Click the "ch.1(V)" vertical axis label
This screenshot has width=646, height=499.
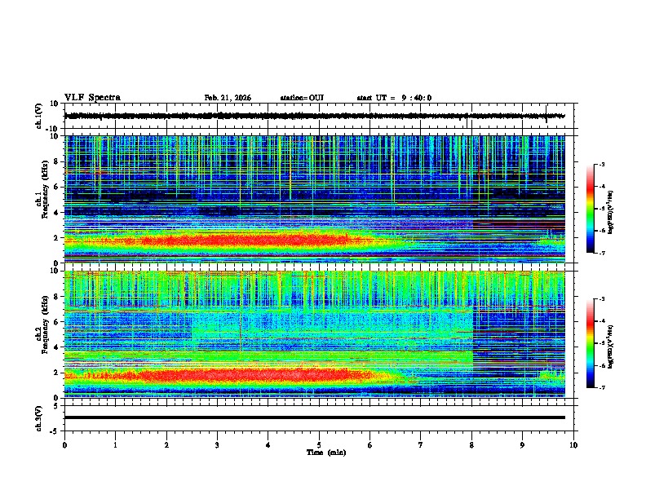click(39, 116)
